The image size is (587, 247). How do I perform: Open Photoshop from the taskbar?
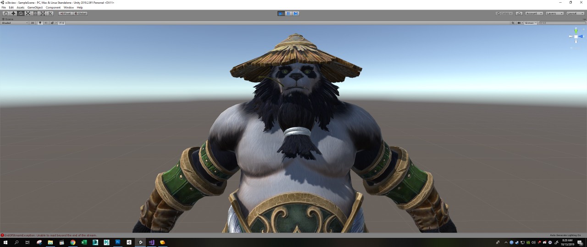(118, 242)
